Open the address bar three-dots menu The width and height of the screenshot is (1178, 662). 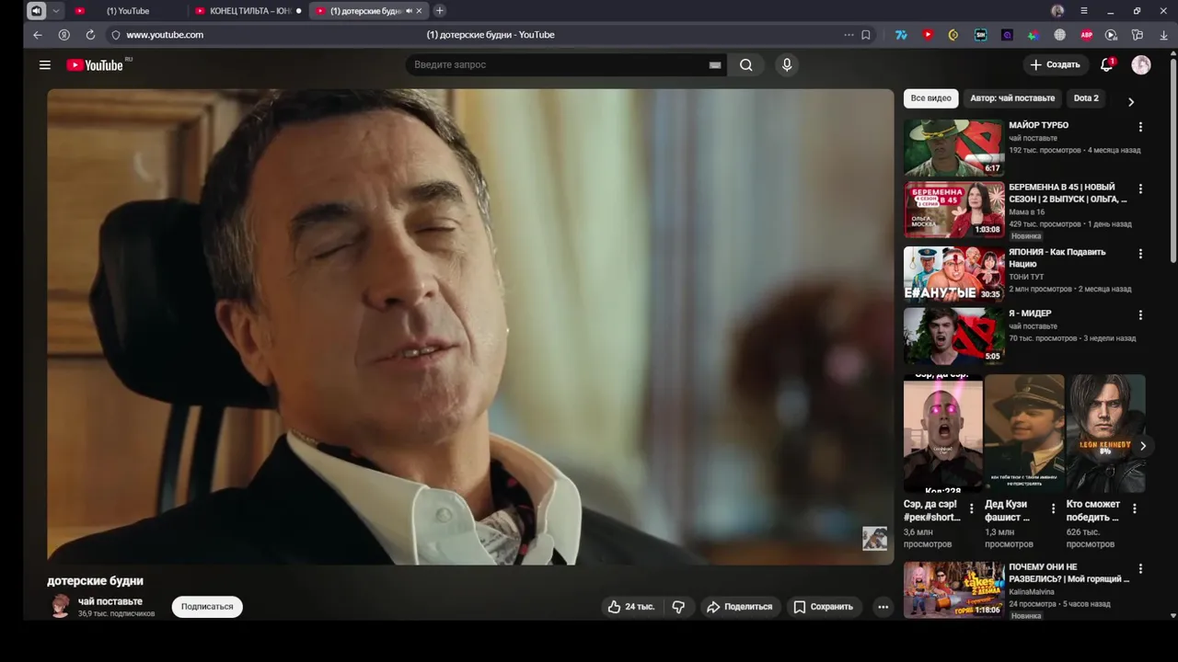(x=849, y=35)
